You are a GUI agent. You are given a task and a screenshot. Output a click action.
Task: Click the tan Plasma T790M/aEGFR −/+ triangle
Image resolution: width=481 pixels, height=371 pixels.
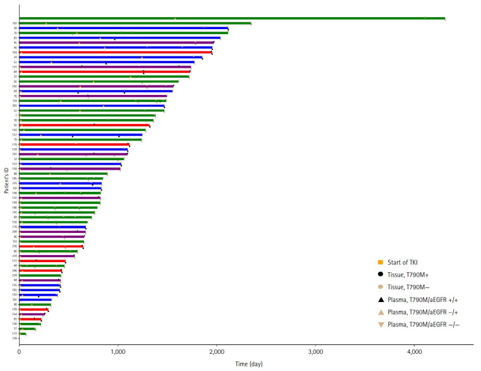coord(380,311)
